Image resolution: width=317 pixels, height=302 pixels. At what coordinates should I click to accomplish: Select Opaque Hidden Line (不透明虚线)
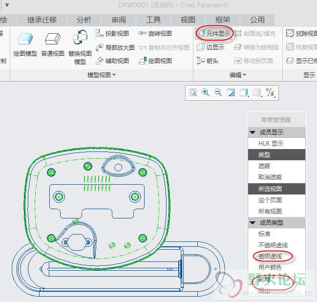[x=276, y=245]
